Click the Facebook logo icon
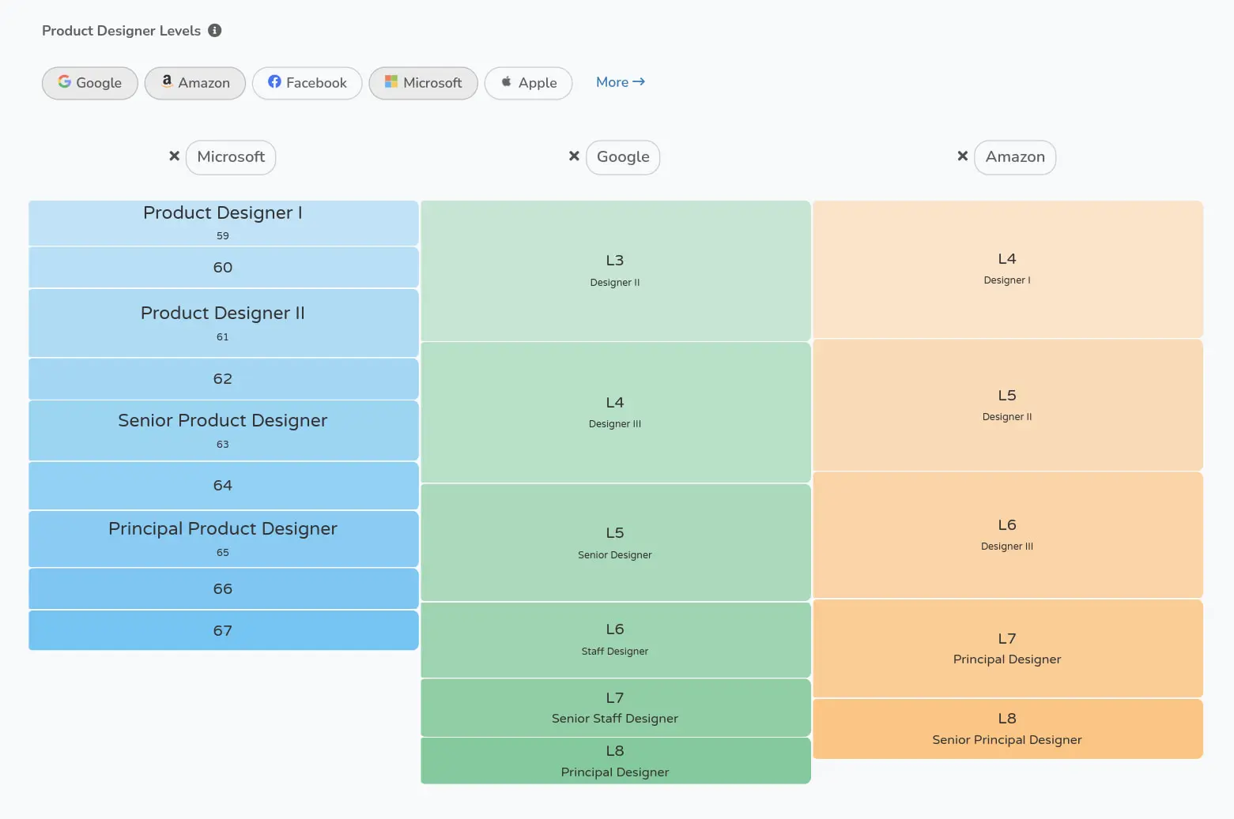 pos(274,82)
